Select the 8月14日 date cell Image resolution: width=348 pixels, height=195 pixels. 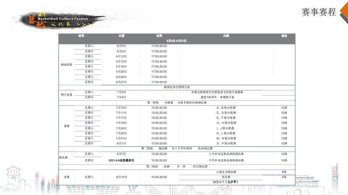tap(122, 177)
